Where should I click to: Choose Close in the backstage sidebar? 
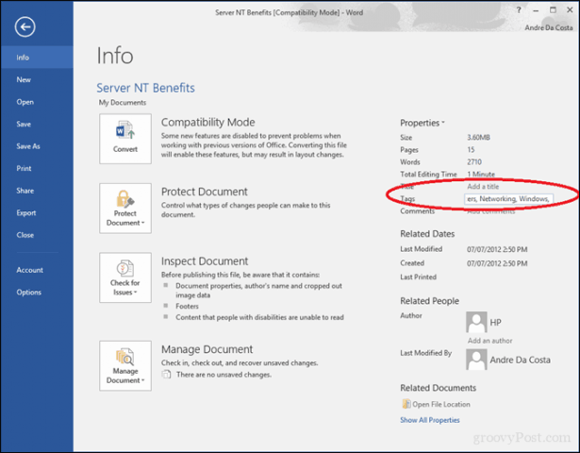(x=37, y=235)
